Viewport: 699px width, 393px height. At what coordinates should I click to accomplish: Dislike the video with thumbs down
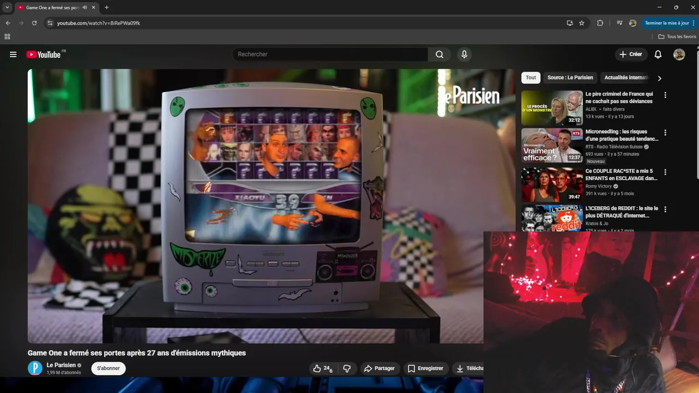[x=347, y=368]
